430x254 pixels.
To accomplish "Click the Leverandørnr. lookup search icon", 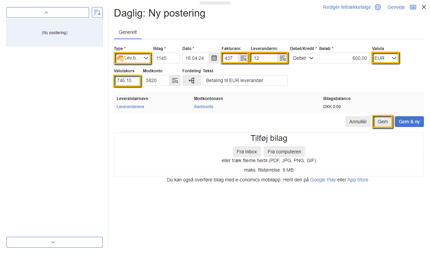I will [283, 58].
